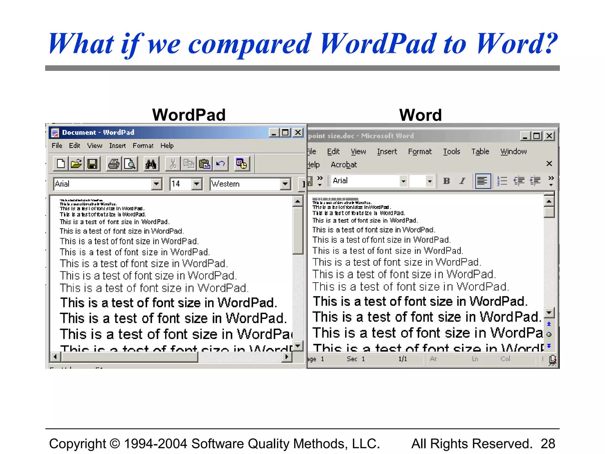Open the Edit menu in Word

(x=333, y=152)
